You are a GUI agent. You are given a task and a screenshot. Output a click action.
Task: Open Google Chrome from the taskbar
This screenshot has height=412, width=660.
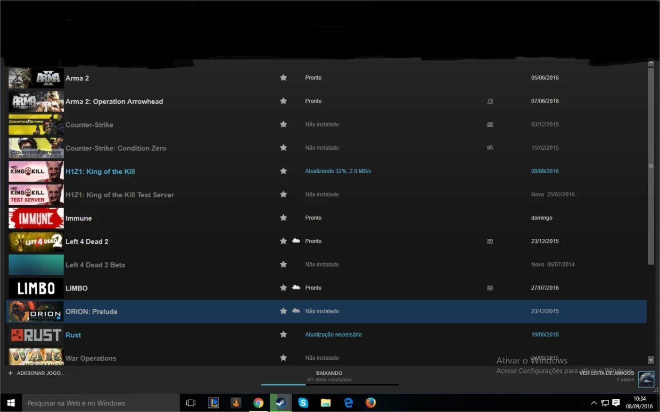pos(258,403)
